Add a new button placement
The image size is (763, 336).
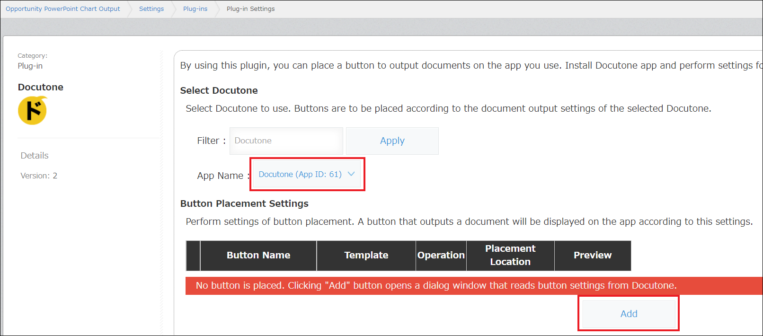(629, 314)
